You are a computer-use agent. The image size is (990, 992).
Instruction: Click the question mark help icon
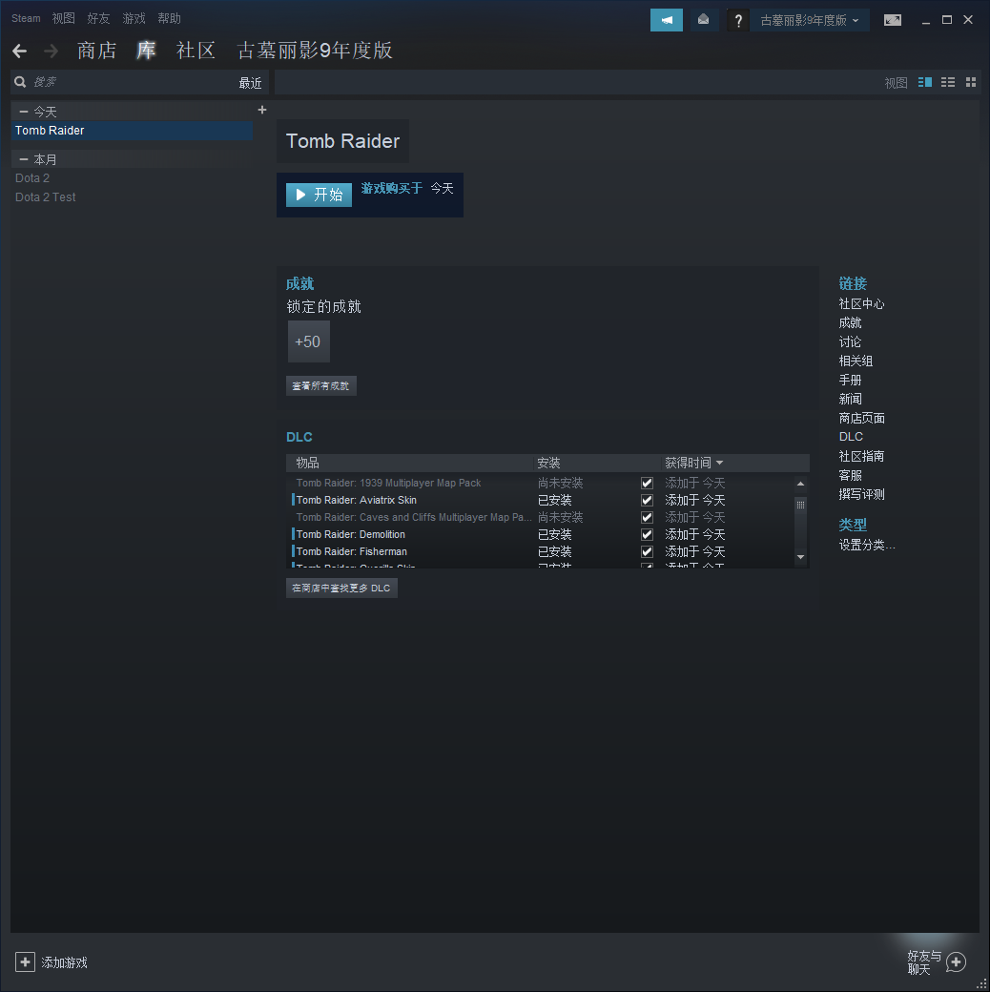[x=737, y=20]
